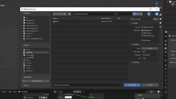Create a new directory
Screen dimensions: 176x99
[69, 14]
